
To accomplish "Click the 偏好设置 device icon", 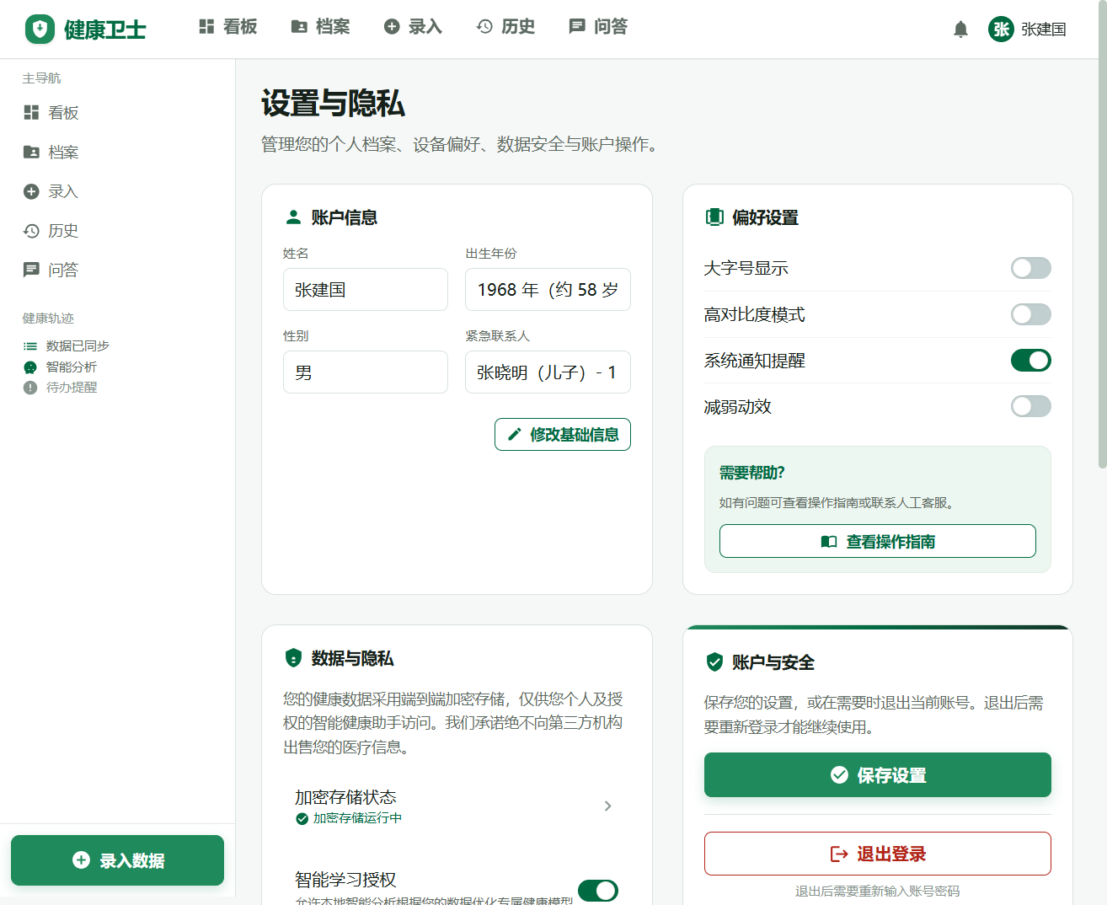I will 714,217.
